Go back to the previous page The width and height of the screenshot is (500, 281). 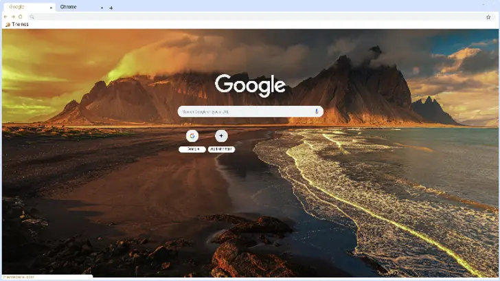(6, 16)
